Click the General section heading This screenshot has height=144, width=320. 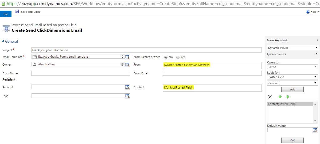[11, 41]
